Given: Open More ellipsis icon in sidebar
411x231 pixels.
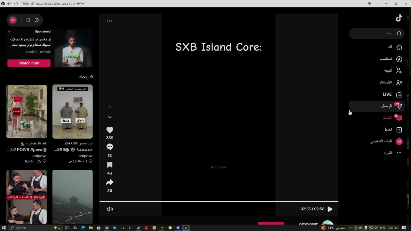Looking at the screenshot, I should (399, 153).
